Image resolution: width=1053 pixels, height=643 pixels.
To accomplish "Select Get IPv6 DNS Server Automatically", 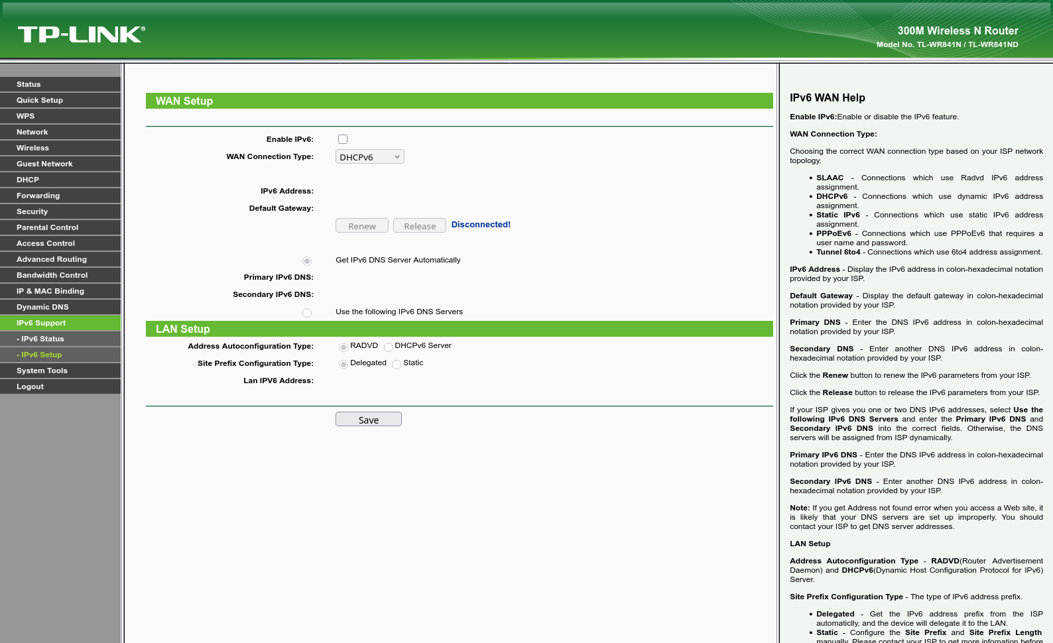I will (x=307, y=261).
